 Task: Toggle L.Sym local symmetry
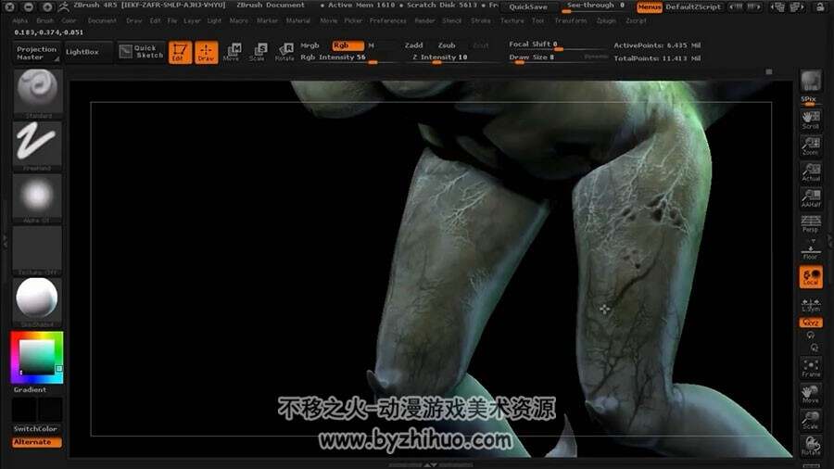coord(811,305)
